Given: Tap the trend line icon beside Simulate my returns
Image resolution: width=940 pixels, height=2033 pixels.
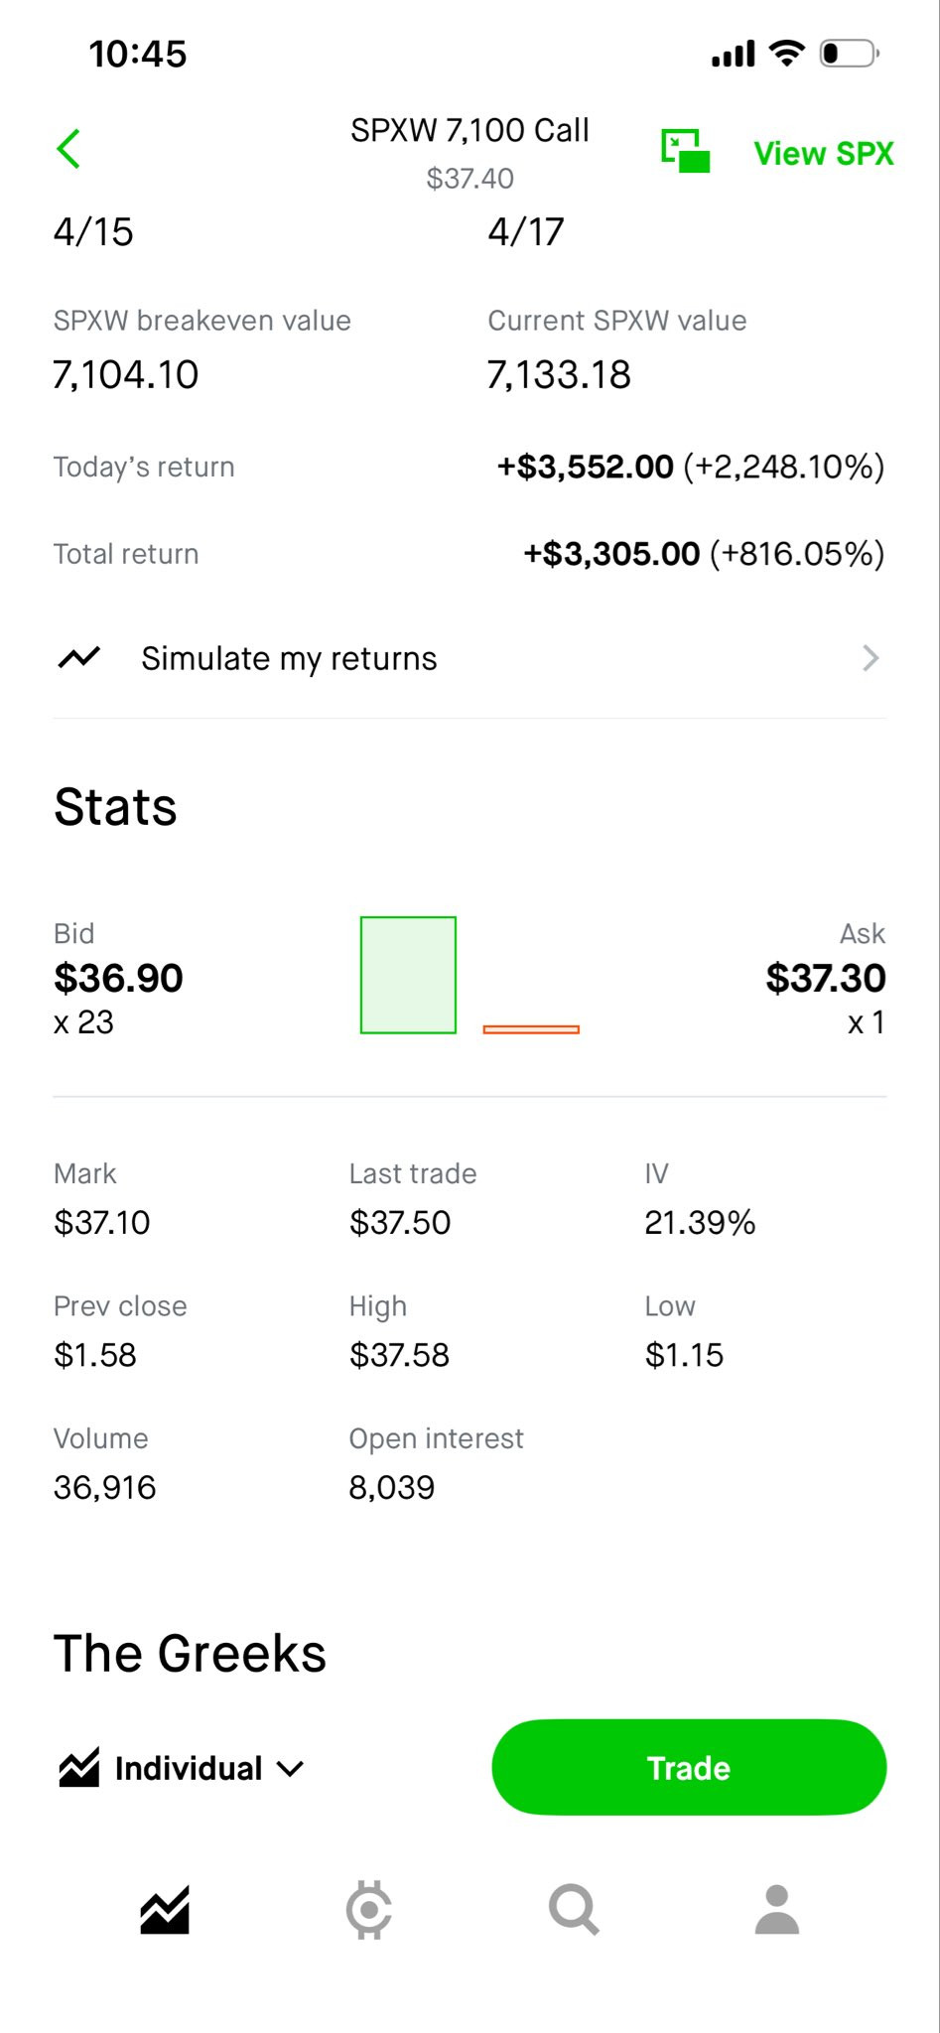Looking at the screenshot, I should 79,658.
